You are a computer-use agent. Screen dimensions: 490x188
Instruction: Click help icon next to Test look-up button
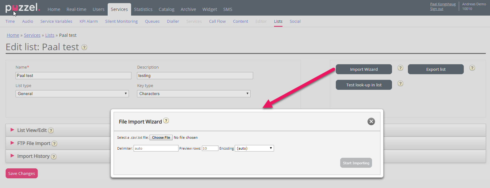(400, 84)
